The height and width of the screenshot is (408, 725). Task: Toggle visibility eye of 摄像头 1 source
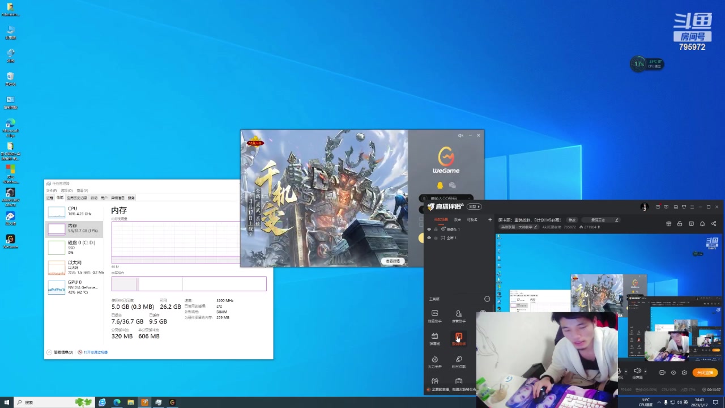[429, 229]
